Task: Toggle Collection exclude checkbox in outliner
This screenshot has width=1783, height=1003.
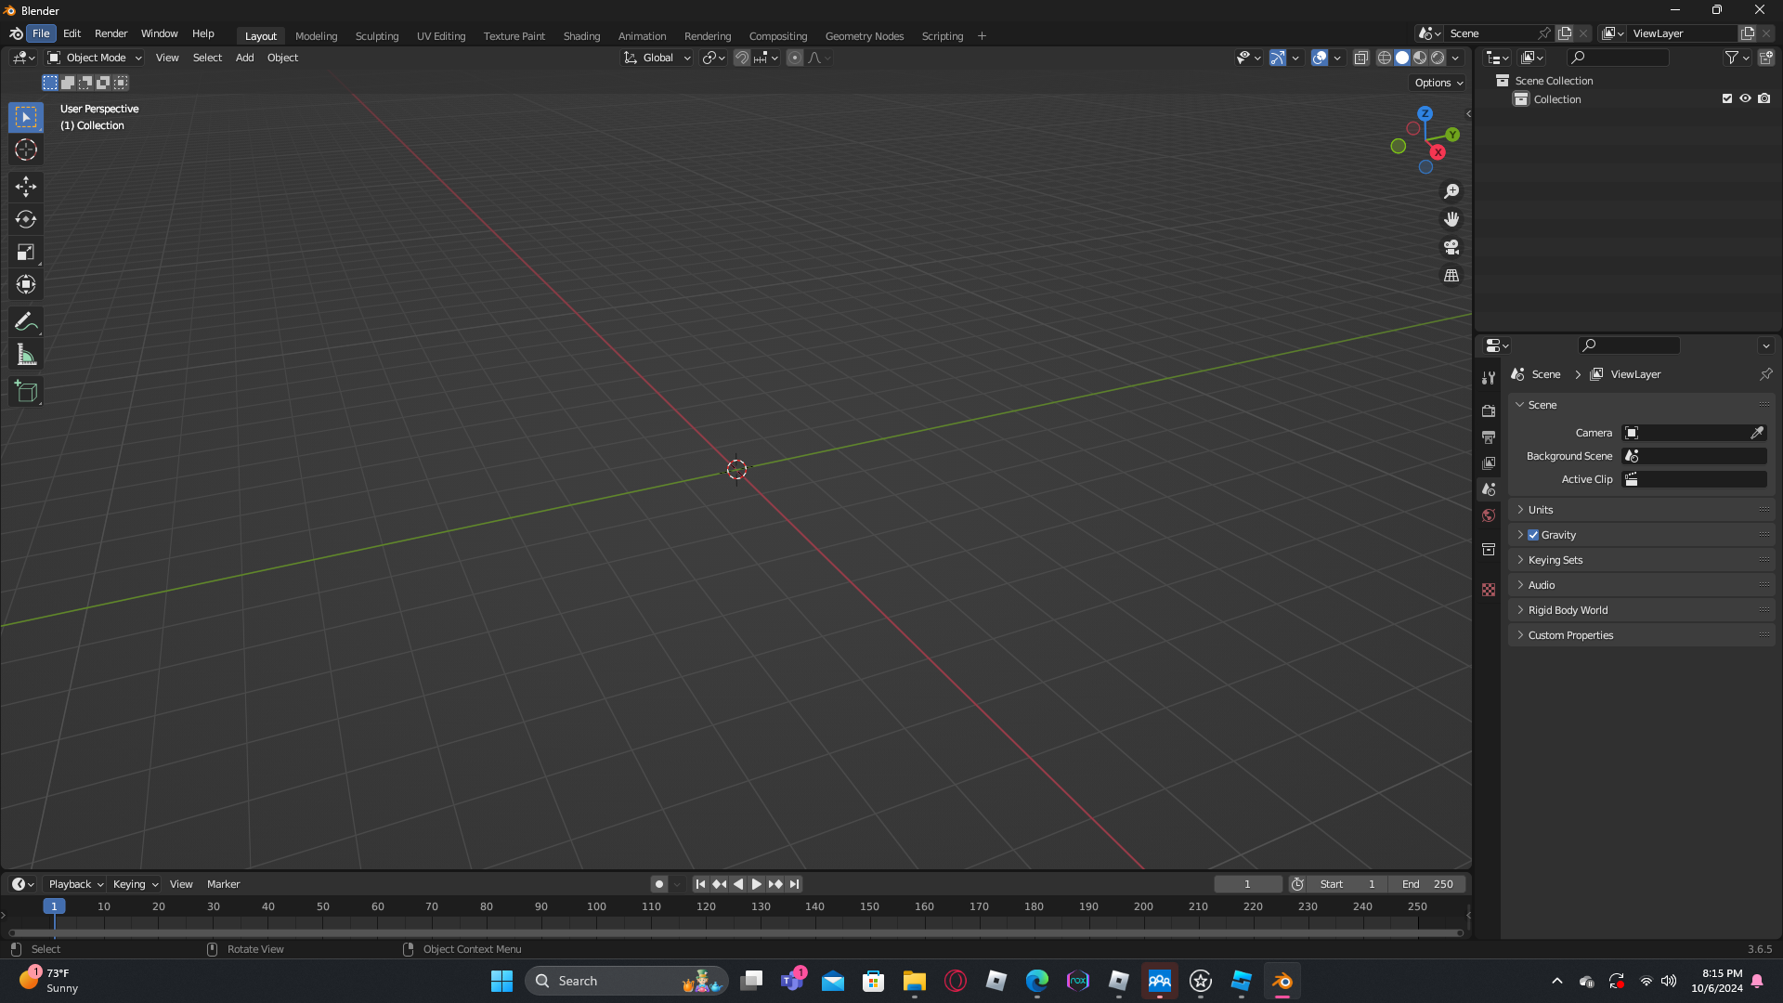Action: pyautogui.click(x=1727, y=98)
